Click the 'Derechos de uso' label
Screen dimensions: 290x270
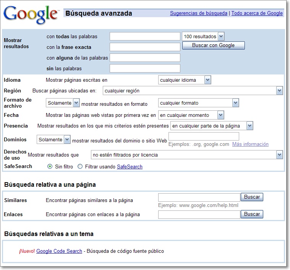click(x=15, y=155)
